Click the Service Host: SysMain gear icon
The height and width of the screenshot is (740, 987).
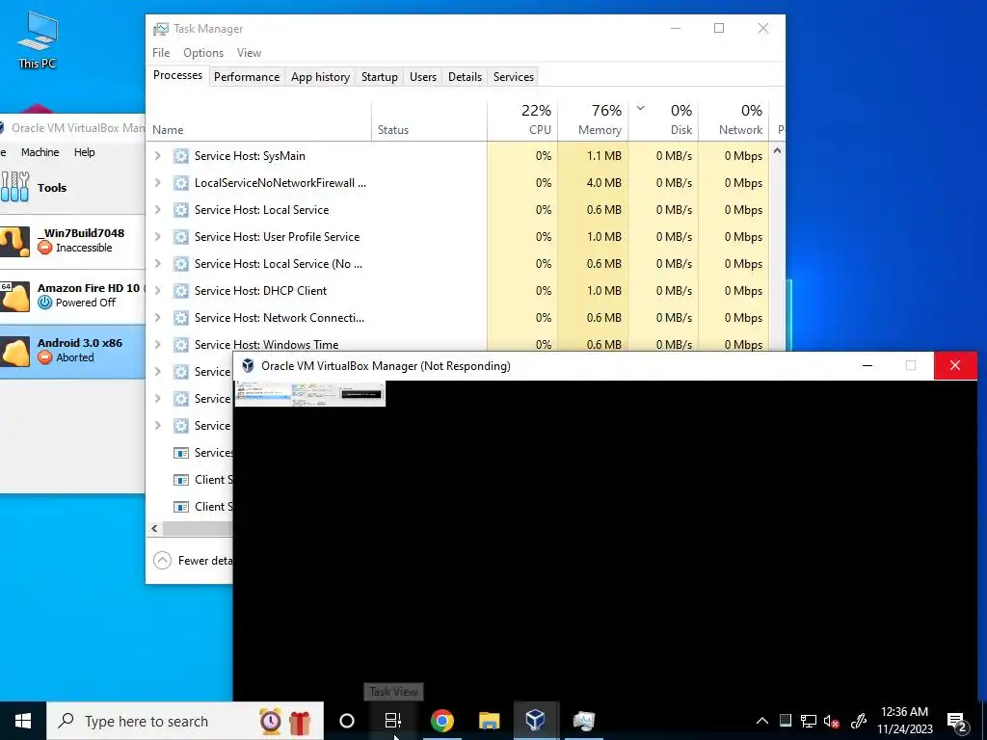pos(180,156)
